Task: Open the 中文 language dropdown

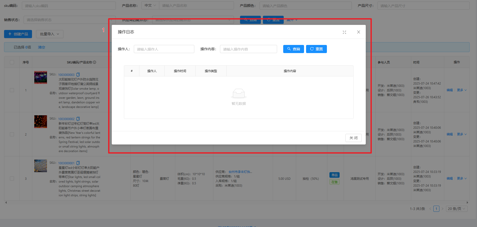Action: (x=150, y=6)
